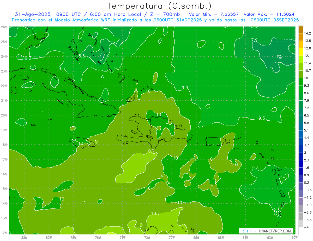Click the 11.4 label on the color scale
The width and height of the screenshot is (313, 241).
[308, 63]
